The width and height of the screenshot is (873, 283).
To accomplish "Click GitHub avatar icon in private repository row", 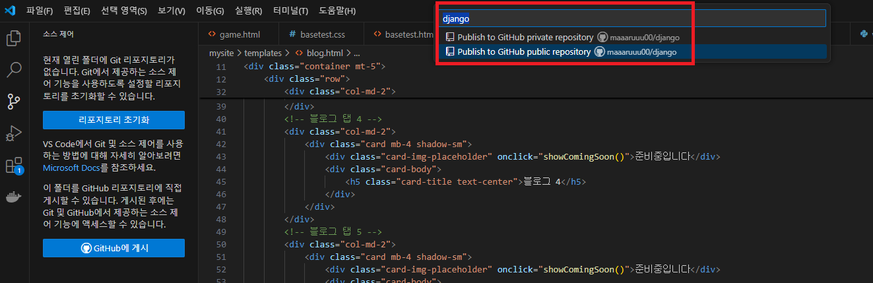I will click(x=602, y=38).
